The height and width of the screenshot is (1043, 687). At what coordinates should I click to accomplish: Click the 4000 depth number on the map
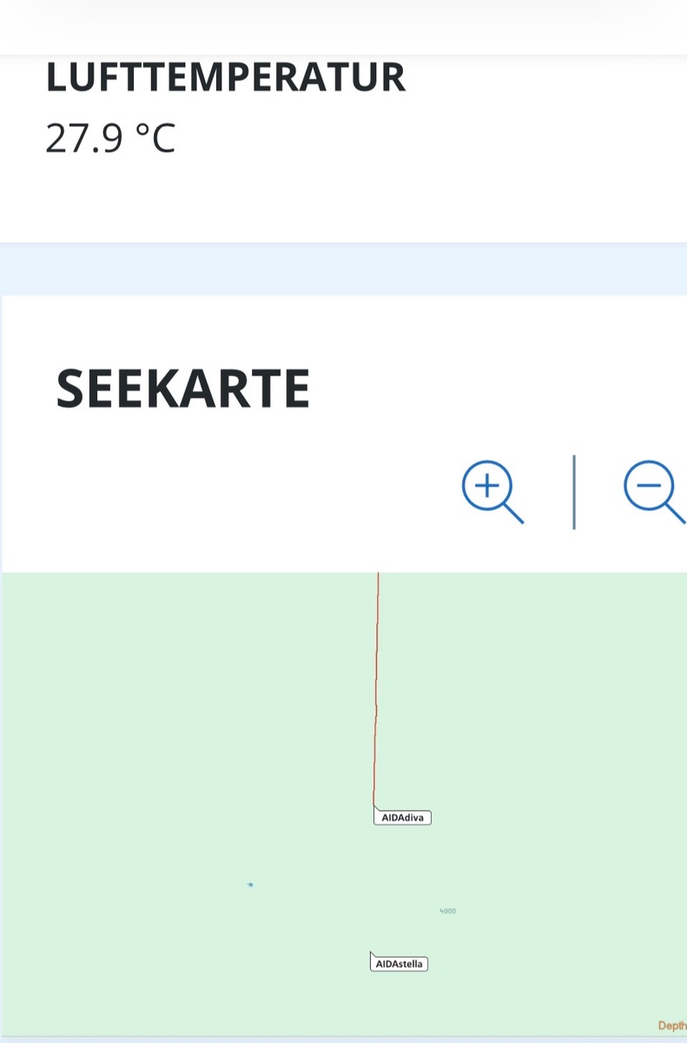447,911
